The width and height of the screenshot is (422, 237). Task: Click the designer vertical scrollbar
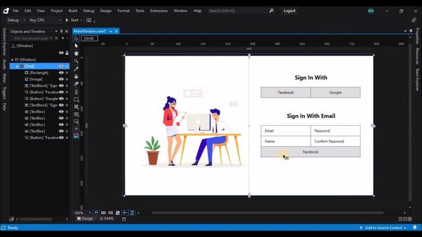point(410,122)
